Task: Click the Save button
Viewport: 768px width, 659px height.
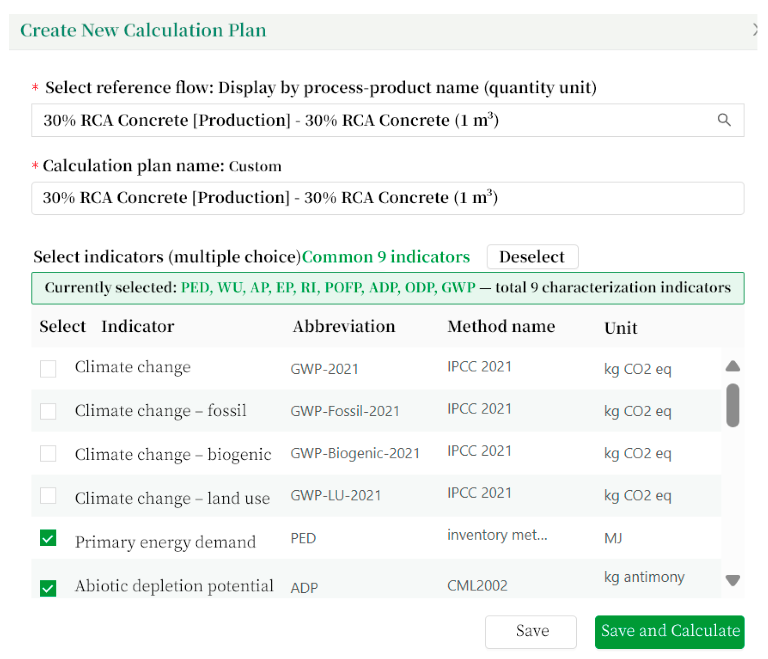Action: point(530,631)
